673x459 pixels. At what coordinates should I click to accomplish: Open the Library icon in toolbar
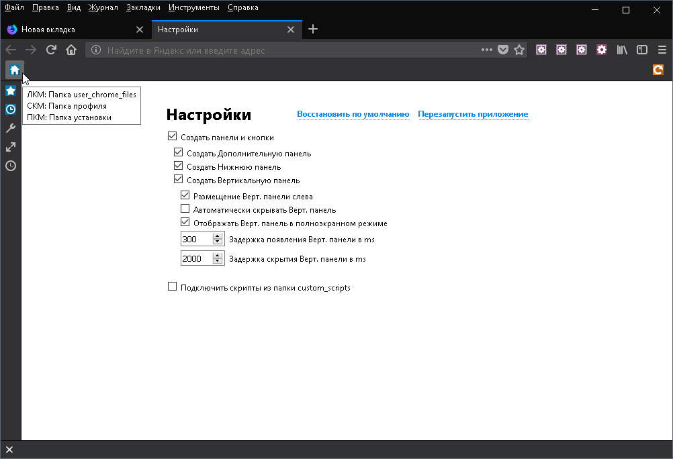point(622,50)
